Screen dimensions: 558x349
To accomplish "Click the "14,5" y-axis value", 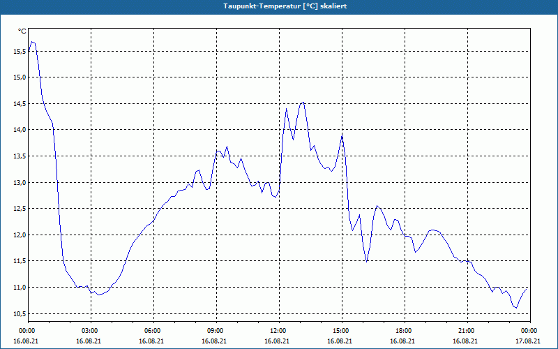I will pyautogui.click(x=20, y=103).
